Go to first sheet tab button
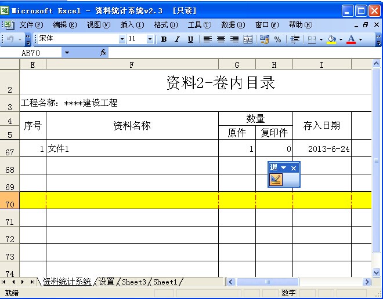This screenshot has height=299, width=383. coord(3,282)
